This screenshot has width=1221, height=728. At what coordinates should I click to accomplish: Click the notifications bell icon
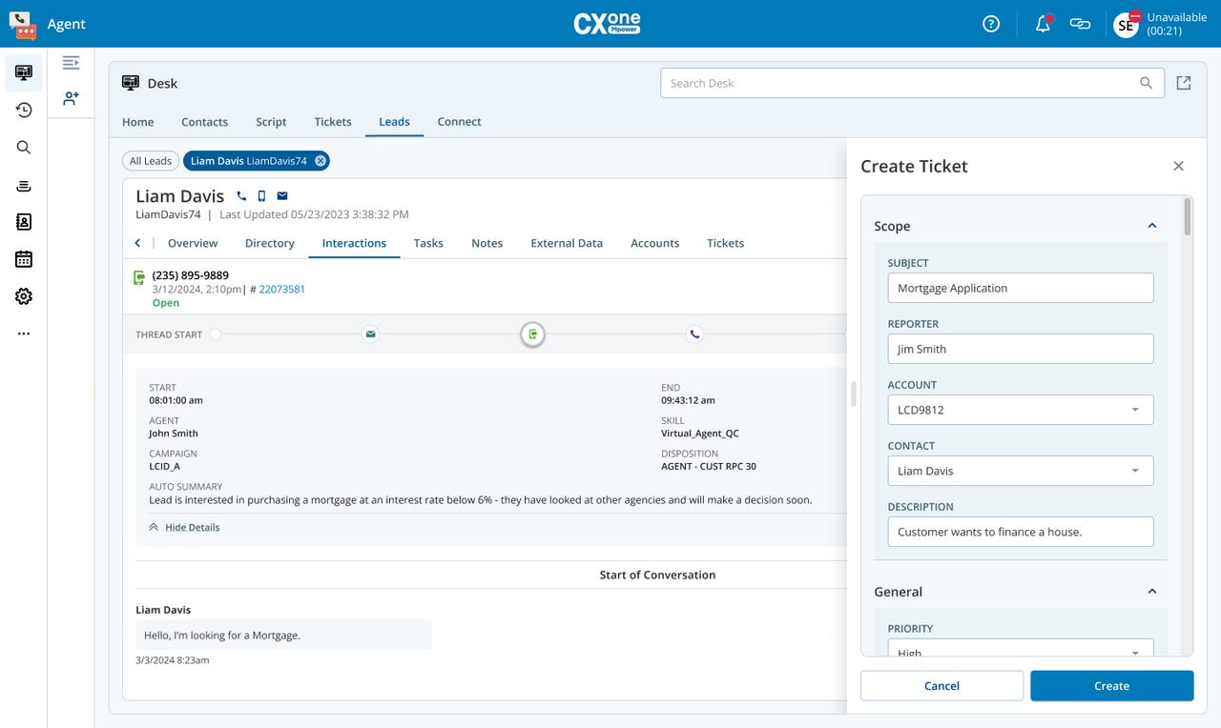click(1043, 24)
